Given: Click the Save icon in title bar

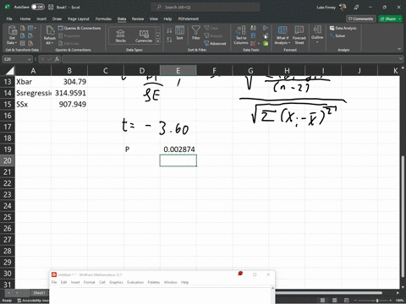Looking at the screenshot, I should (x=51, y=7).
